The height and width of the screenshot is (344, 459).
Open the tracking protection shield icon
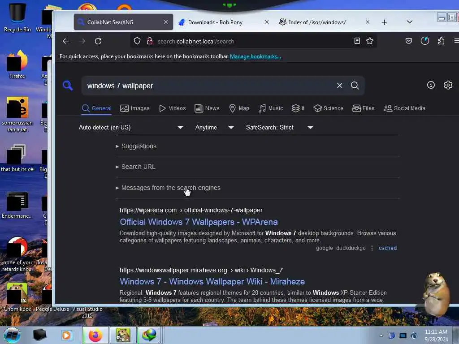pos(137,41)
